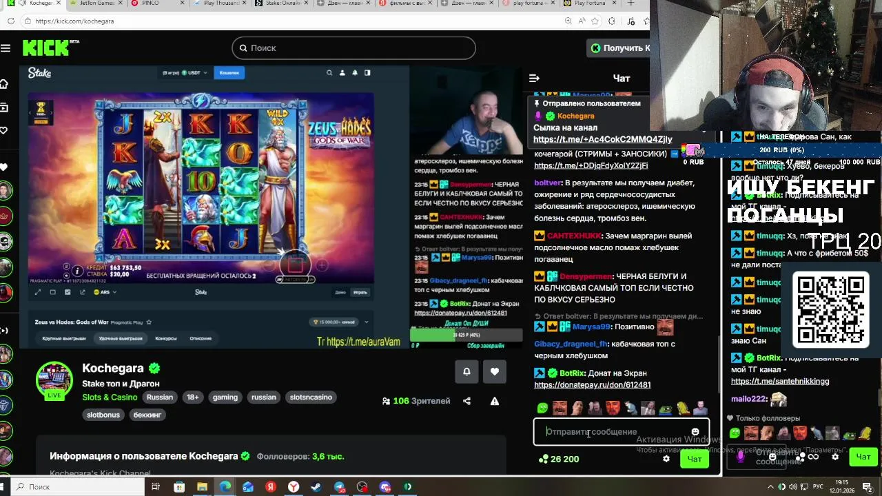This screenshot has height=496, width=882.
Task: Switch to the Описание tab
Action: click(x=201, y=338)
